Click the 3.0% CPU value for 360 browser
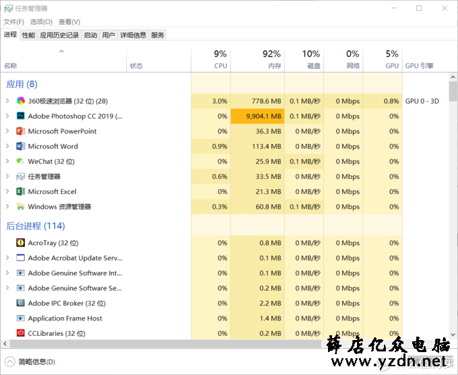The height and width of the screenshot is (375, 458). tap(220, 101)
